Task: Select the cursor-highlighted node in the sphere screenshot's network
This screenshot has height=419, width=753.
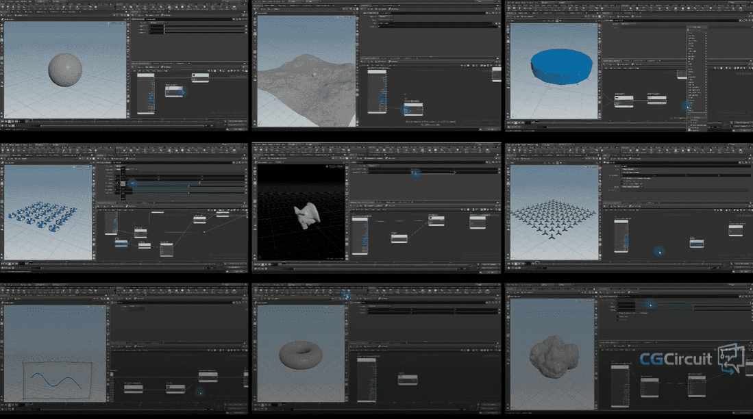Action: (x=174, y=90)
